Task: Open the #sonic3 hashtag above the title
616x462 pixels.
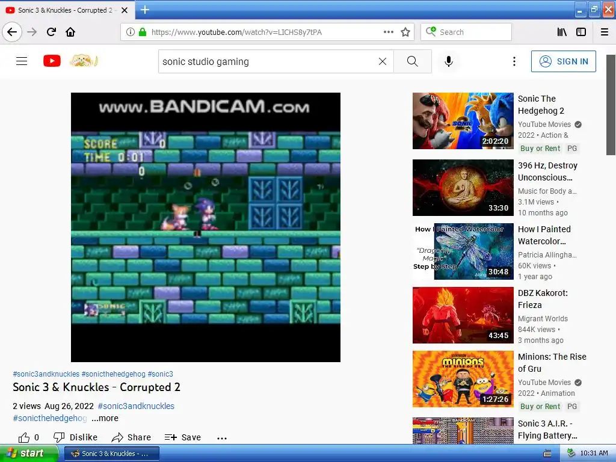Action: pyautogui.click(x=160, y=374)
